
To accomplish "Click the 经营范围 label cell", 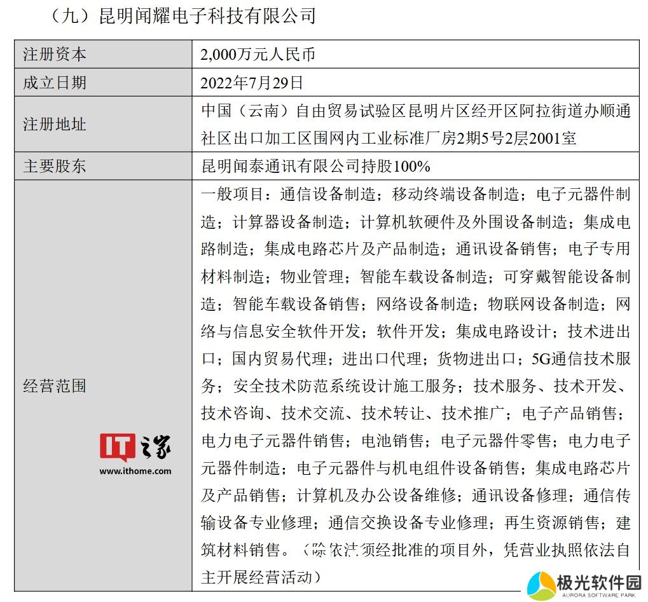I will tap(55, 385).
